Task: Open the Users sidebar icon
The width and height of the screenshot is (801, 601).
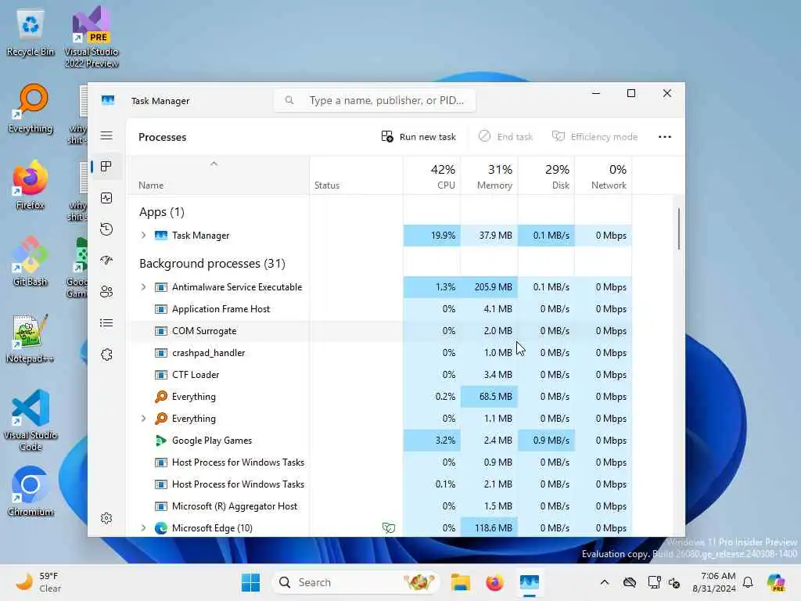Action: 106,292
